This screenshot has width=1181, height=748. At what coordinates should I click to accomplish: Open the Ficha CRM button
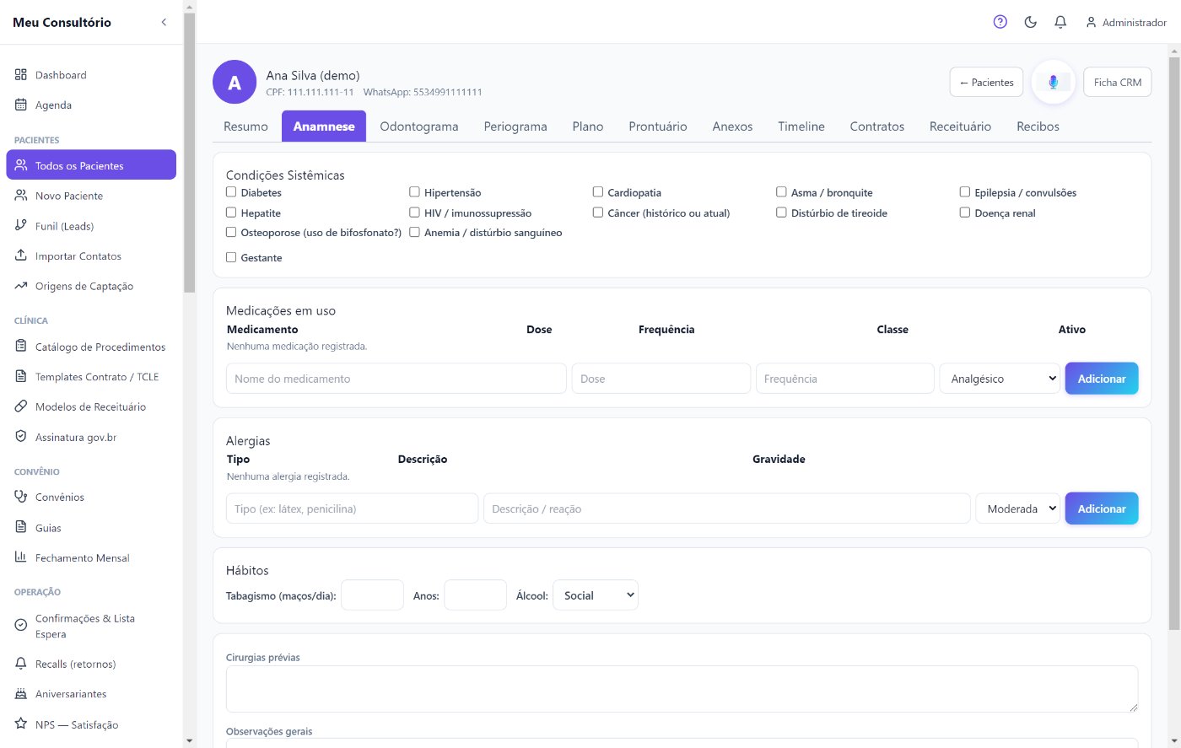(1118, 83)
